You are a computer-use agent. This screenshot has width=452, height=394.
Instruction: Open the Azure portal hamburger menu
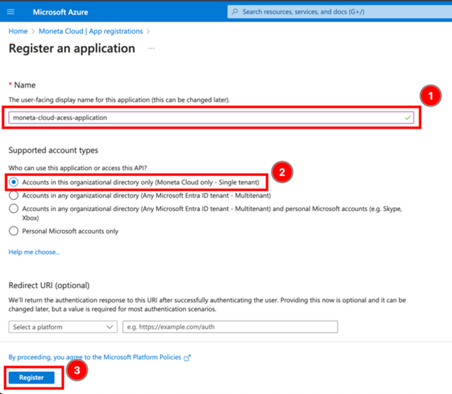tap(11, 12)
